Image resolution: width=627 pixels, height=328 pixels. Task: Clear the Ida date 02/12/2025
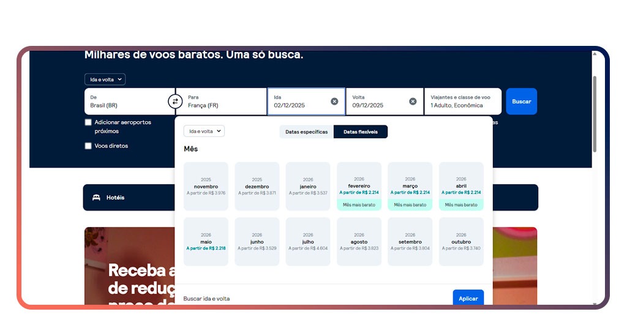(334, 102)
